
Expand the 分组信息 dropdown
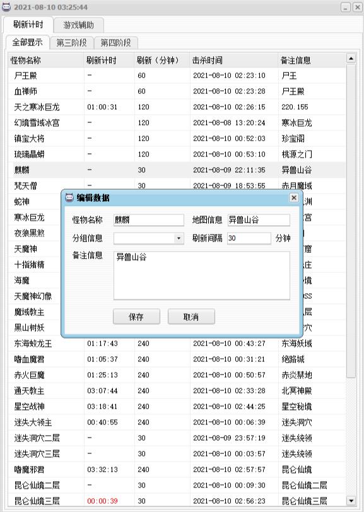pyautogui.click(x=179, y=238)
